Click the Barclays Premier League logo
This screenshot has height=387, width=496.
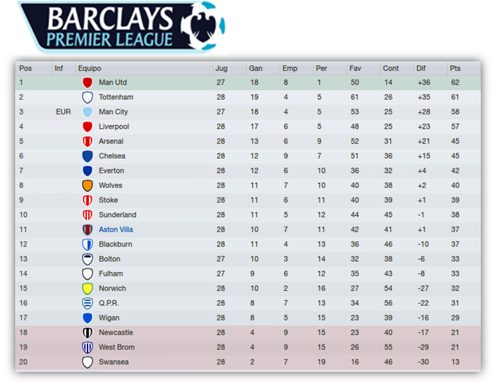(122, 27)
